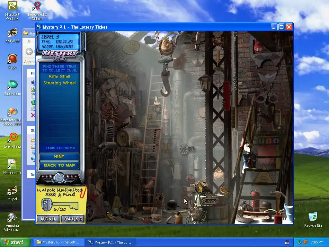Image resolution: width=329 pixels, height=247 pixels.
Task: Click the round manhole cover on the ceiling
Action: (131, 47)
